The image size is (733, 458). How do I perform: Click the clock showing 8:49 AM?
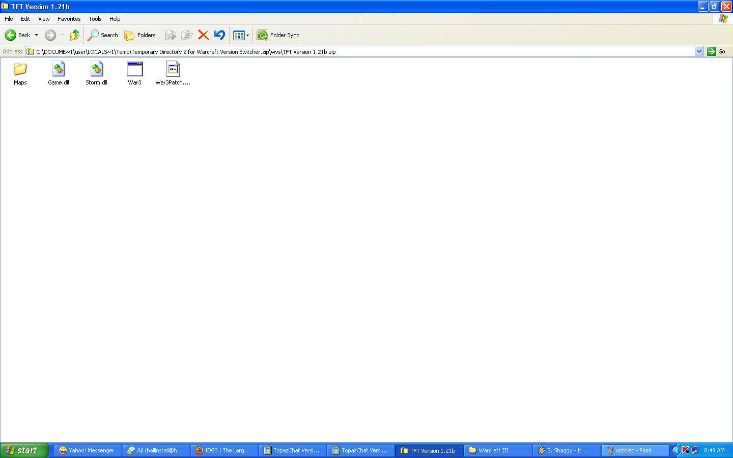(714, 450)
